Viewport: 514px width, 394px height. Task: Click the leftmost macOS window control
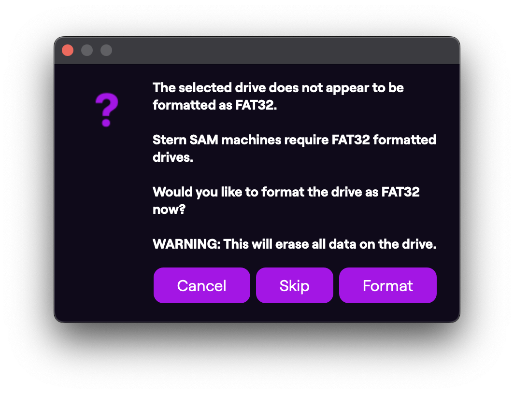(x=68, y=50)
